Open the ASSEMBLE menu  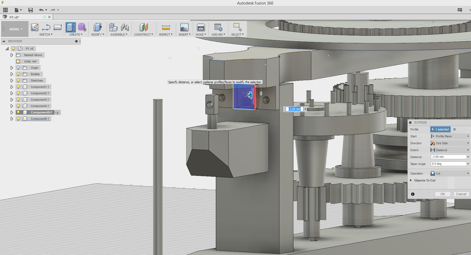click(119, 35)
